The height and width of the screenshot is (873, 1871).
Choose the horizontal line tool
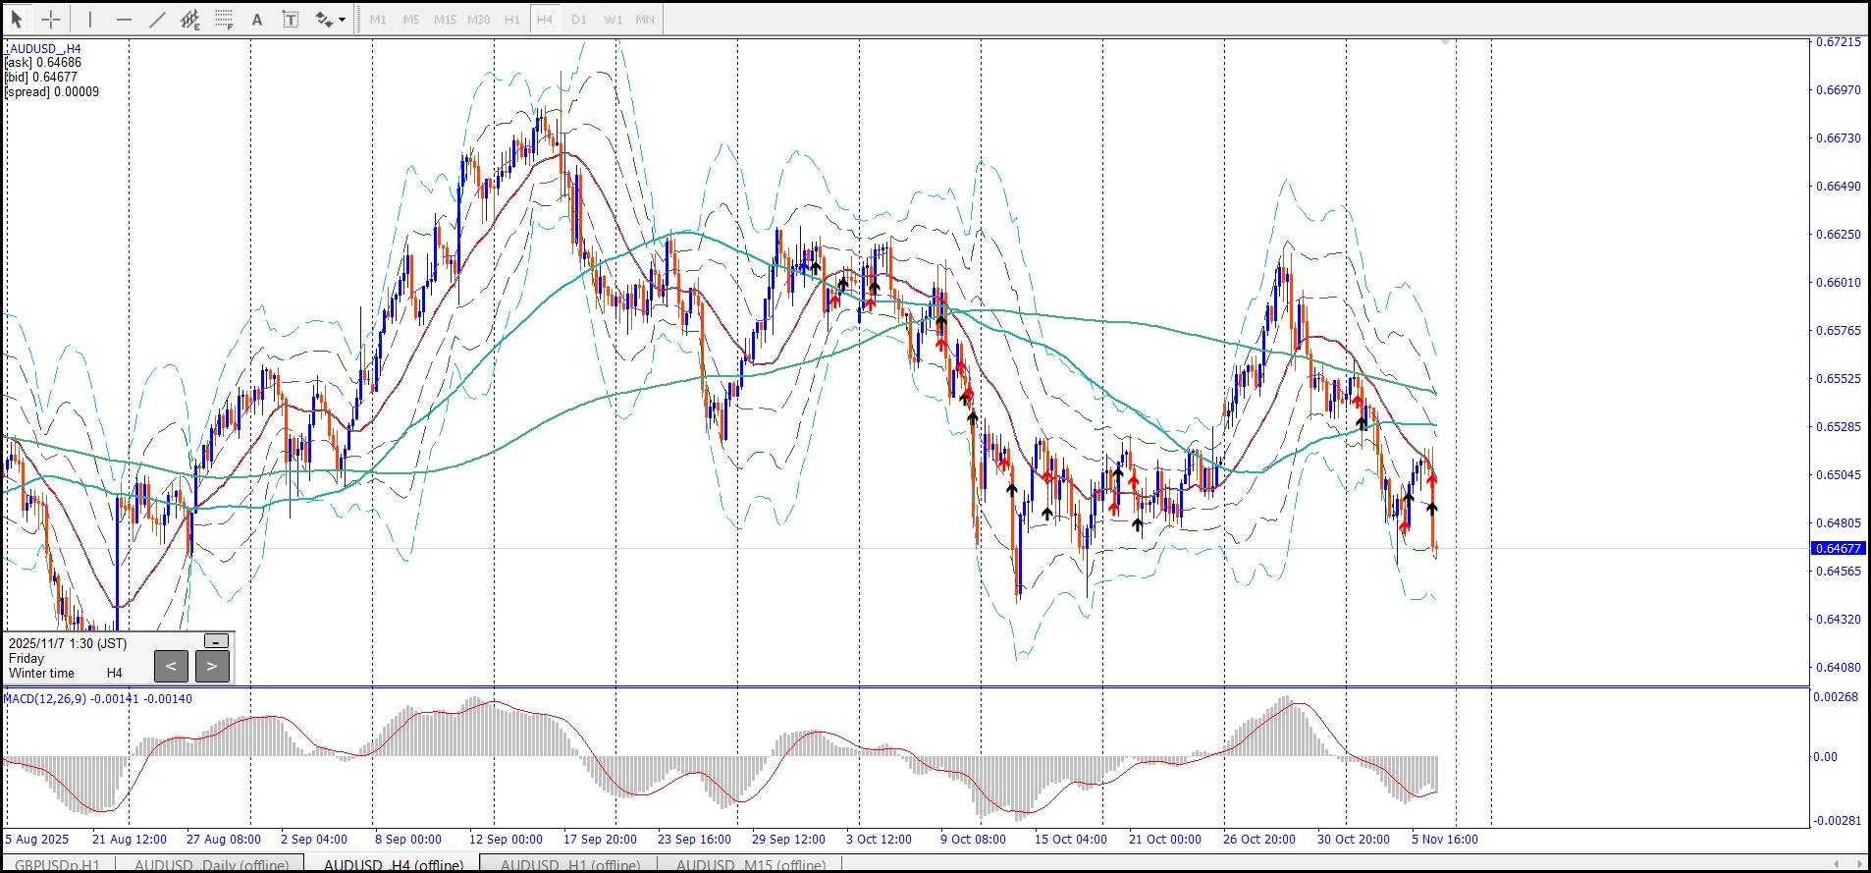(x=124, y=19)
